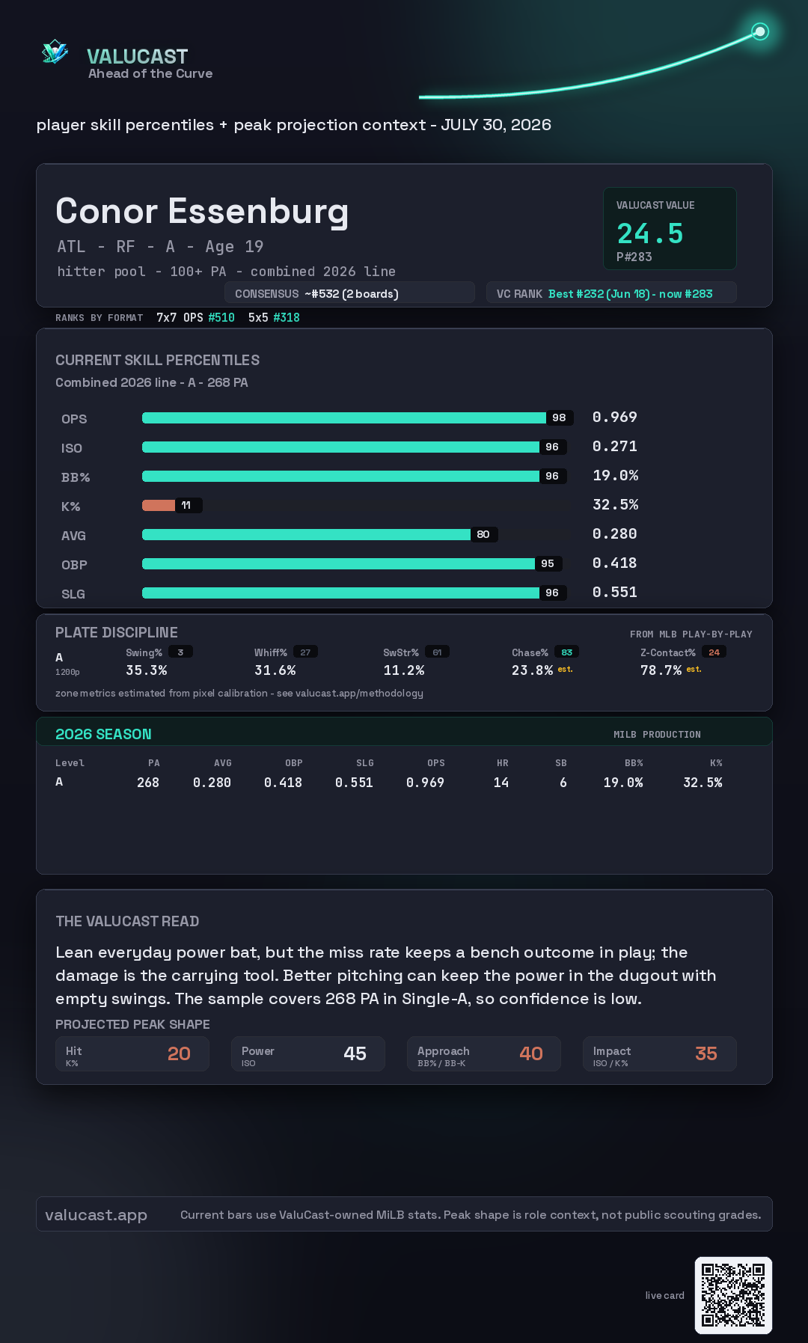The width and height of the screenshot is (808, 1343).
Task: Click the Consensus #532 rank pill
Action: click(x=349, y=293)
